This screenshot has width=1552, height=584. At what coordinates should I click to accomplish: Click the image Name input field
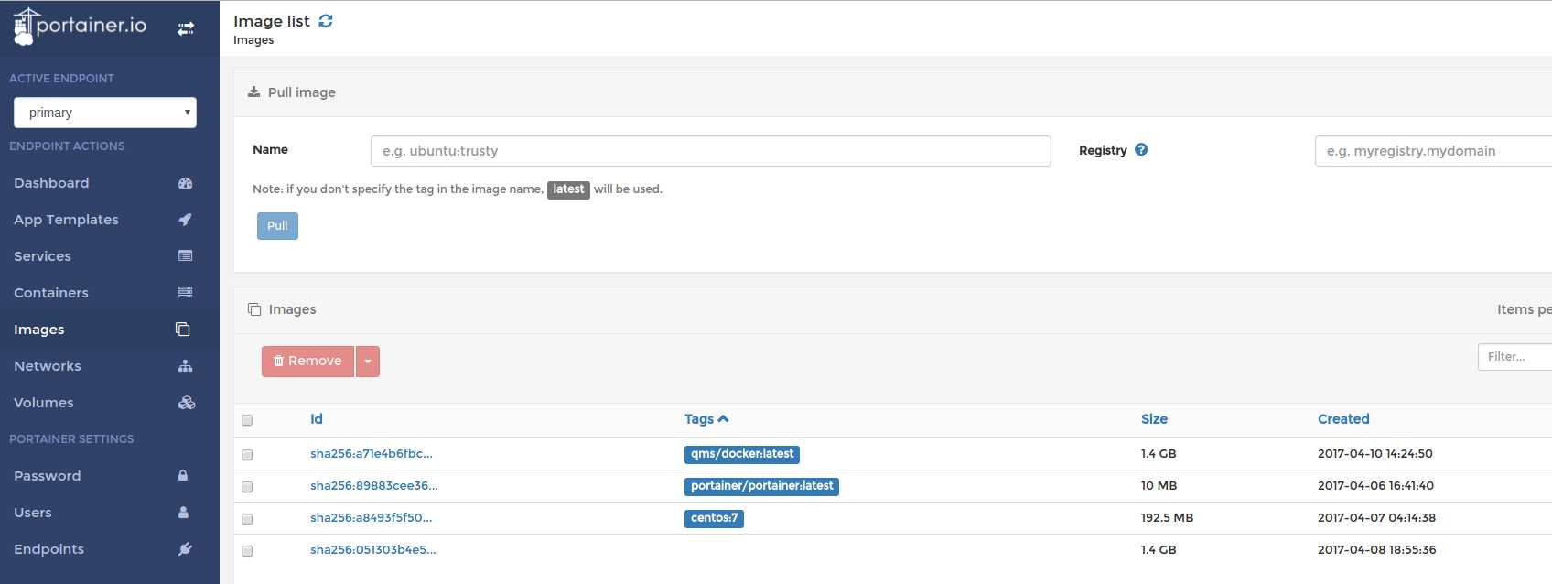[711, 151]
